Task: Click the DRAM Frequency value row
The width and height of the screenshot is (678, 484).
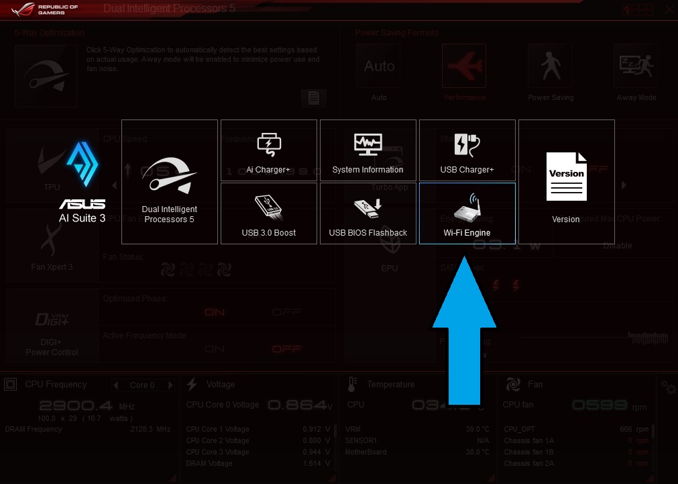Action: pyautogui.click(x=88, y=429)
